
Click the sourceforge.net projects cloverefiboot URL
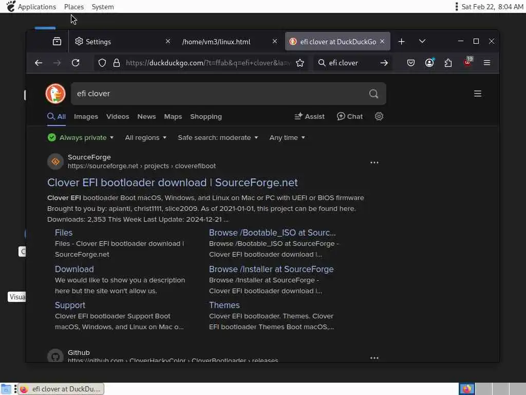tap(142, 166)
